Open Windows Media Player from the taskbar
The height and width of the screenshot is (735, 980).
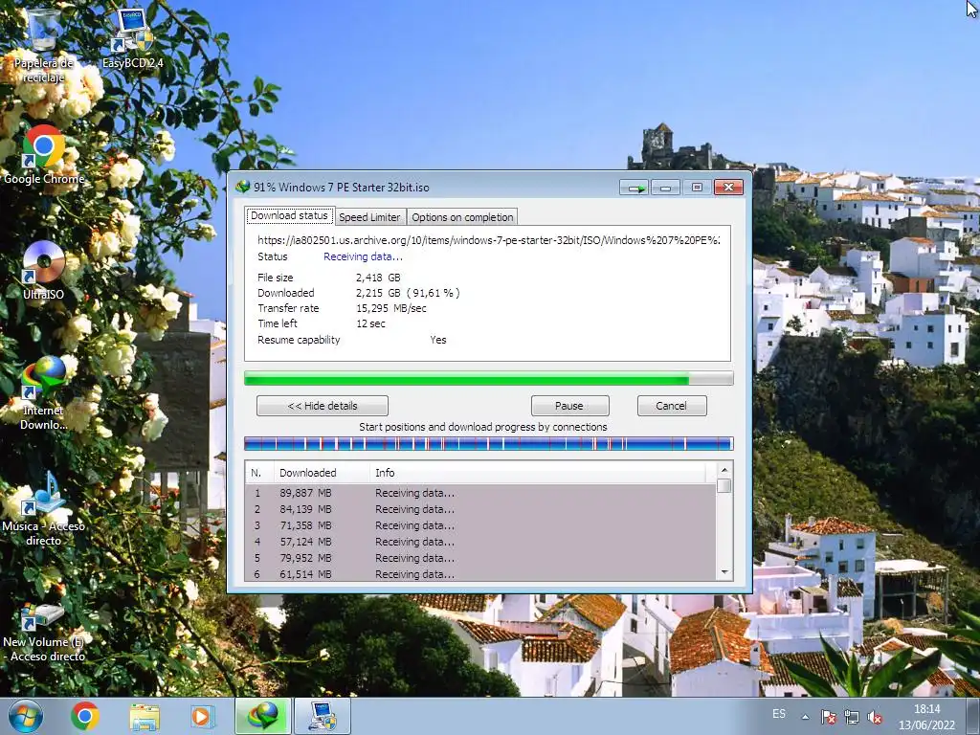pos(202,716)
